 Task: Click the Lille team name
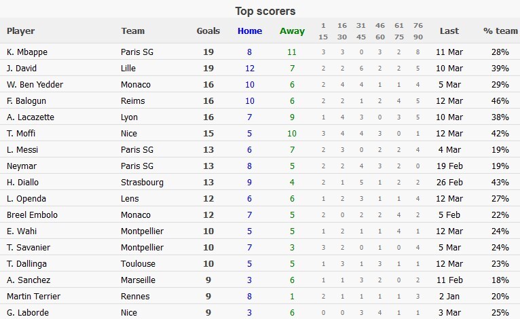(128, 69)
